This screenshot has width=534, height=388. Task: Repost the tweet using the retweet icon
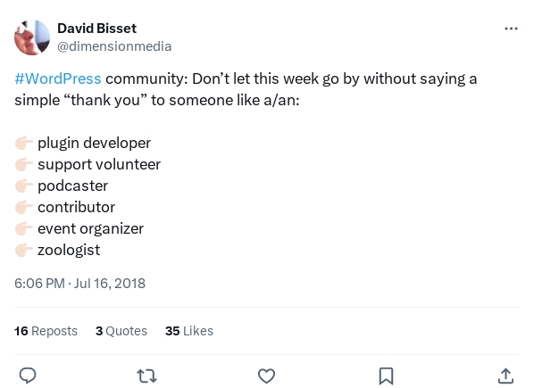(x=146, y=376)
